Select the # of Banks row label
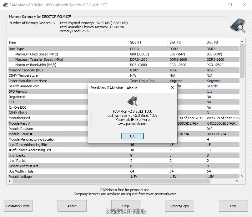Screen dimensions: 252x217 point(17,155)
